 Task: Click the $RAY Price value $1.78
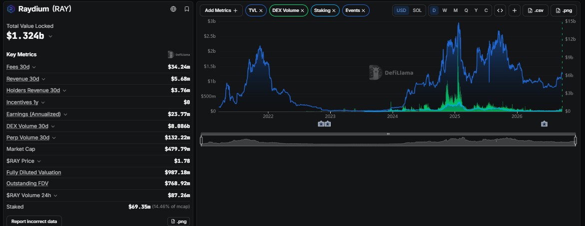coord(182,161)
